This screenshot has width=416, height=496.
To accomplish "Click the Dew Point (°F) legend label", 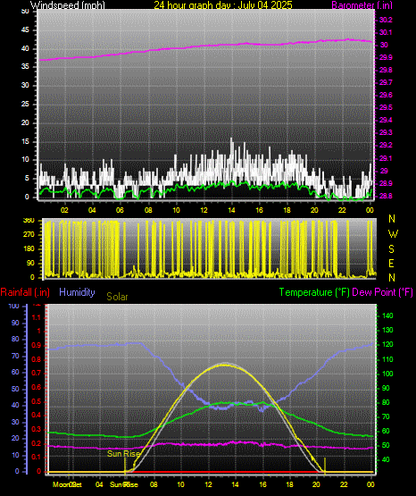I will point(382,292).
